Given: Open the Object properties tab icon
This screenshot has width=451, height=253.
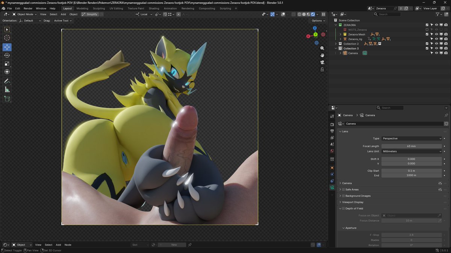Looking at the screenshot, I should [332, 168].
